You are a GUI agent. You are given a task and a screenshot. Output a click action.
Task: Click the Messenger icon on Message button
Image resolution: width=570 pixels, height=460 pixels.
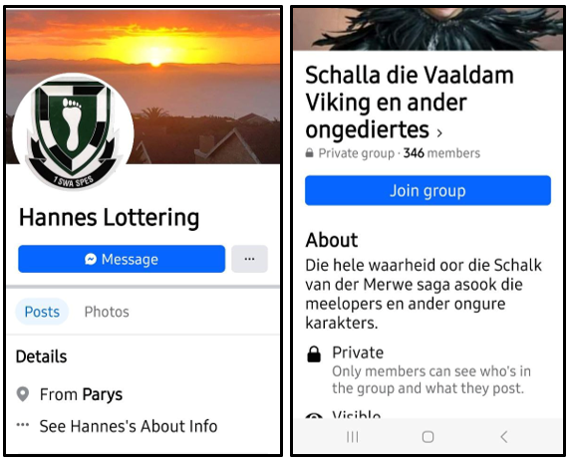click(x=91, y=259)
